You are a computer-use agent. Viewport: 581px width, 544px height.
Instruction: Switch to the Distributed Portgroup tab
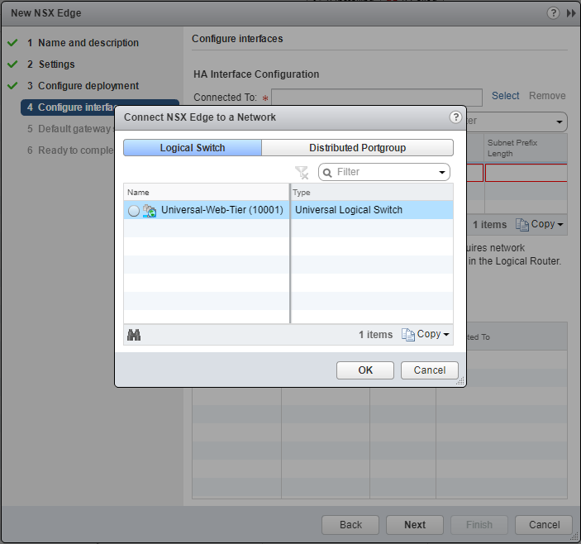pyautogui.click(x=357, y=148)
